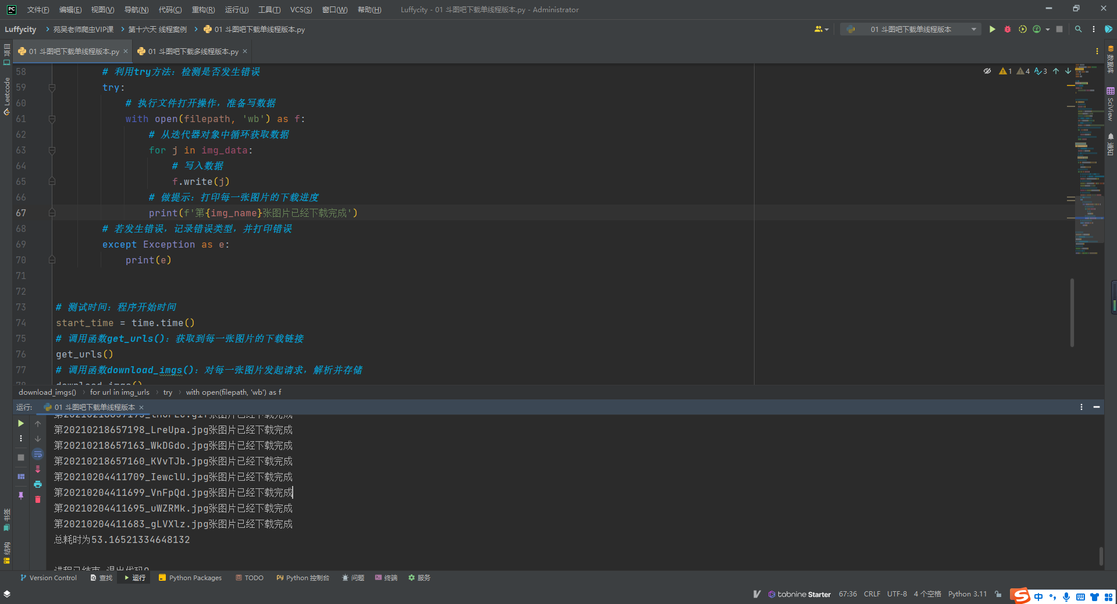1117x604 pixels.
Task: Open the 文件(F) menu
Action: pyautogui.click(x=38, y=10)
